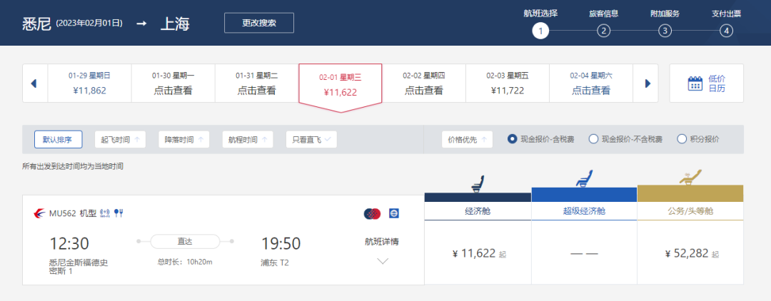This screenshot has width=771, height=301.
Task: Click the 更改搜索 modify search button
Action: (x=258, y=23)
